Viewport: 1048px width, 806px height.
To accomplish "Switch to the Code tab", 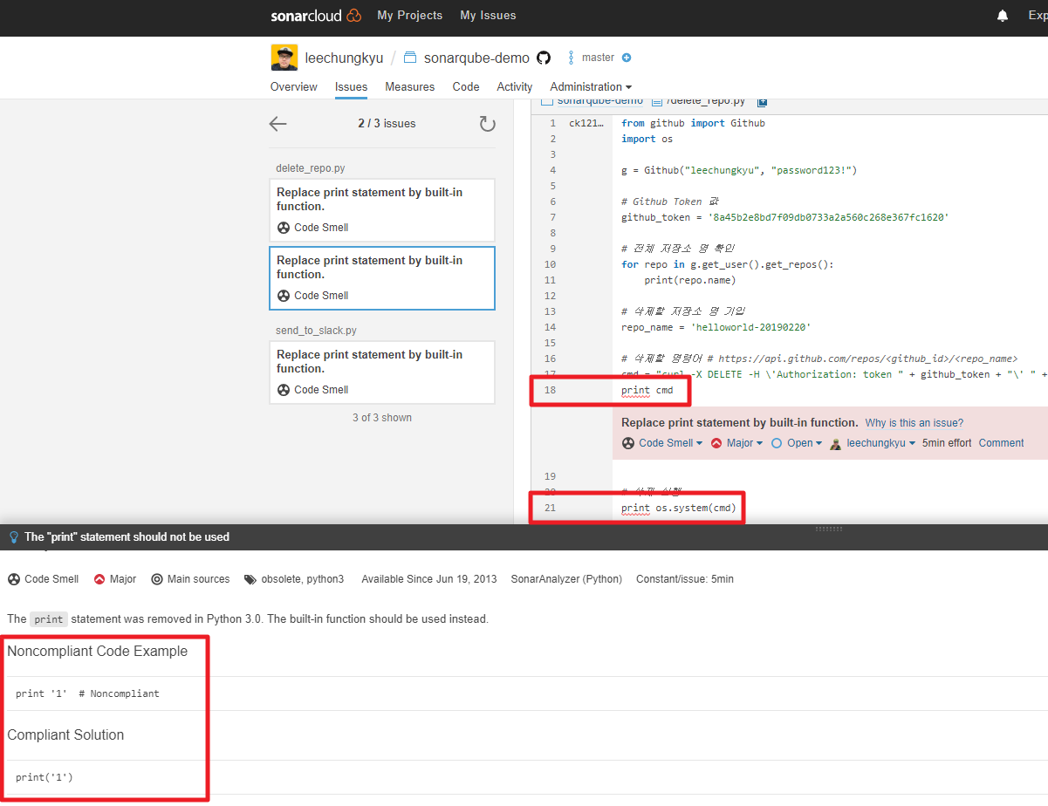I will 466,87.
